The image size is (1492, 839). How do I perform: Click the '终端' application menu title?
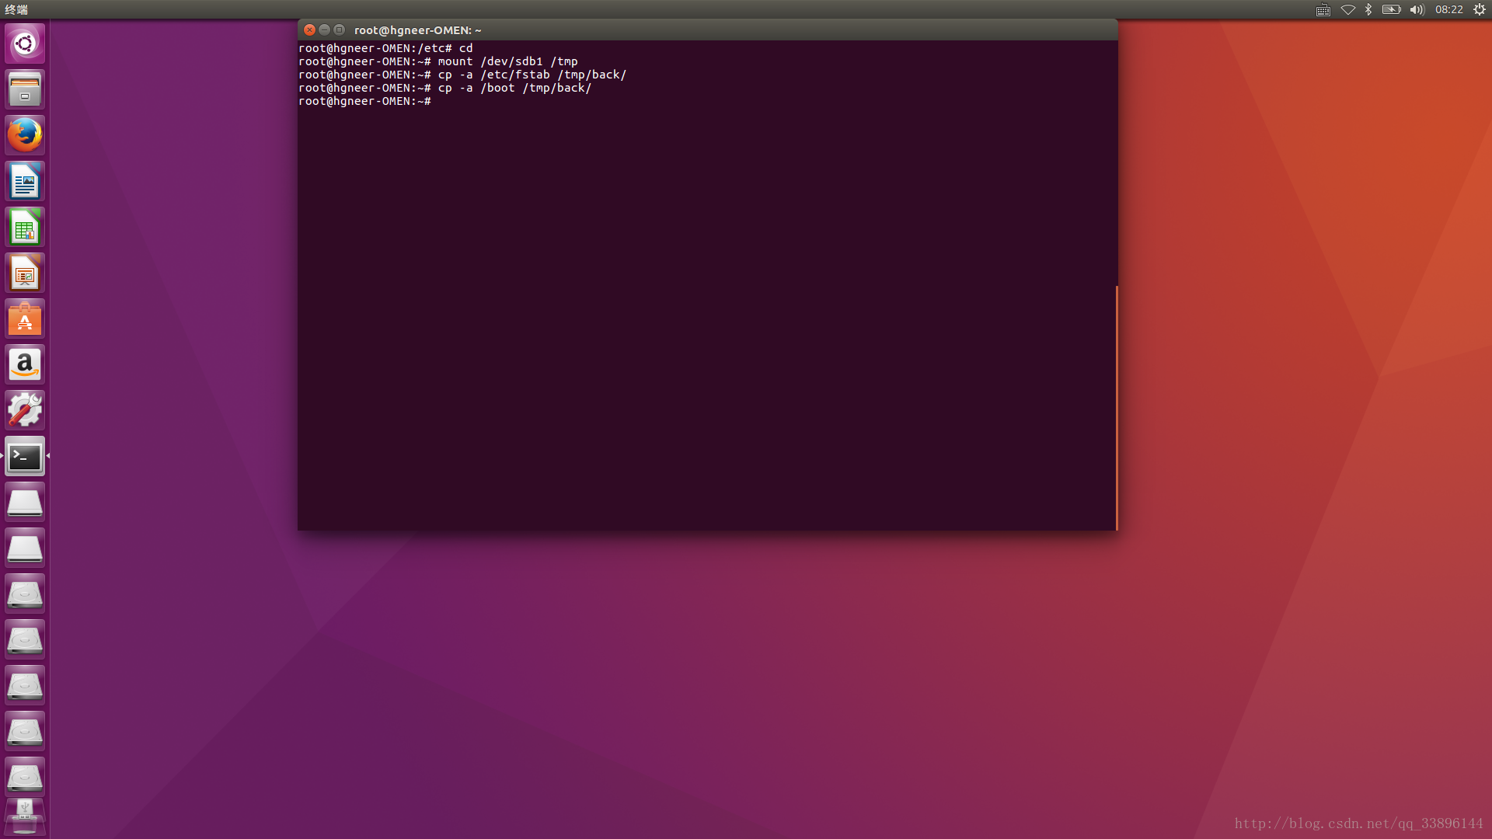coord(16,9)
